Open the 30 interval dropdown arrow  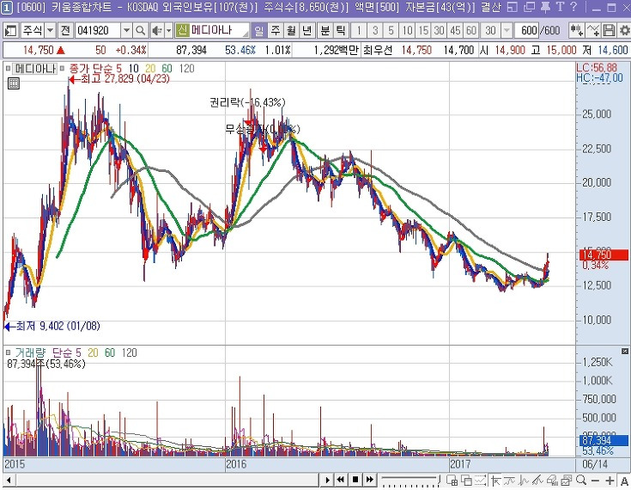click(507, 30)
